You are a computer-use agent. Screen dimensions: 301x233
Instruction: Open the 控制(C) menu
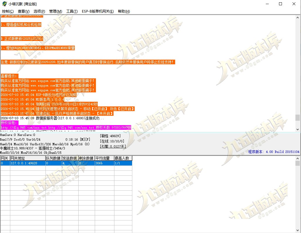pyautogui.click(x=8, y=11)
